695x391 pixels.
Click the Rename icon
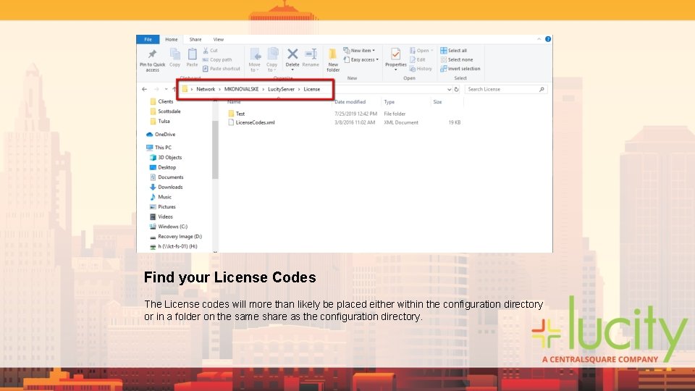pyautogui.click(x=311, y=54)
